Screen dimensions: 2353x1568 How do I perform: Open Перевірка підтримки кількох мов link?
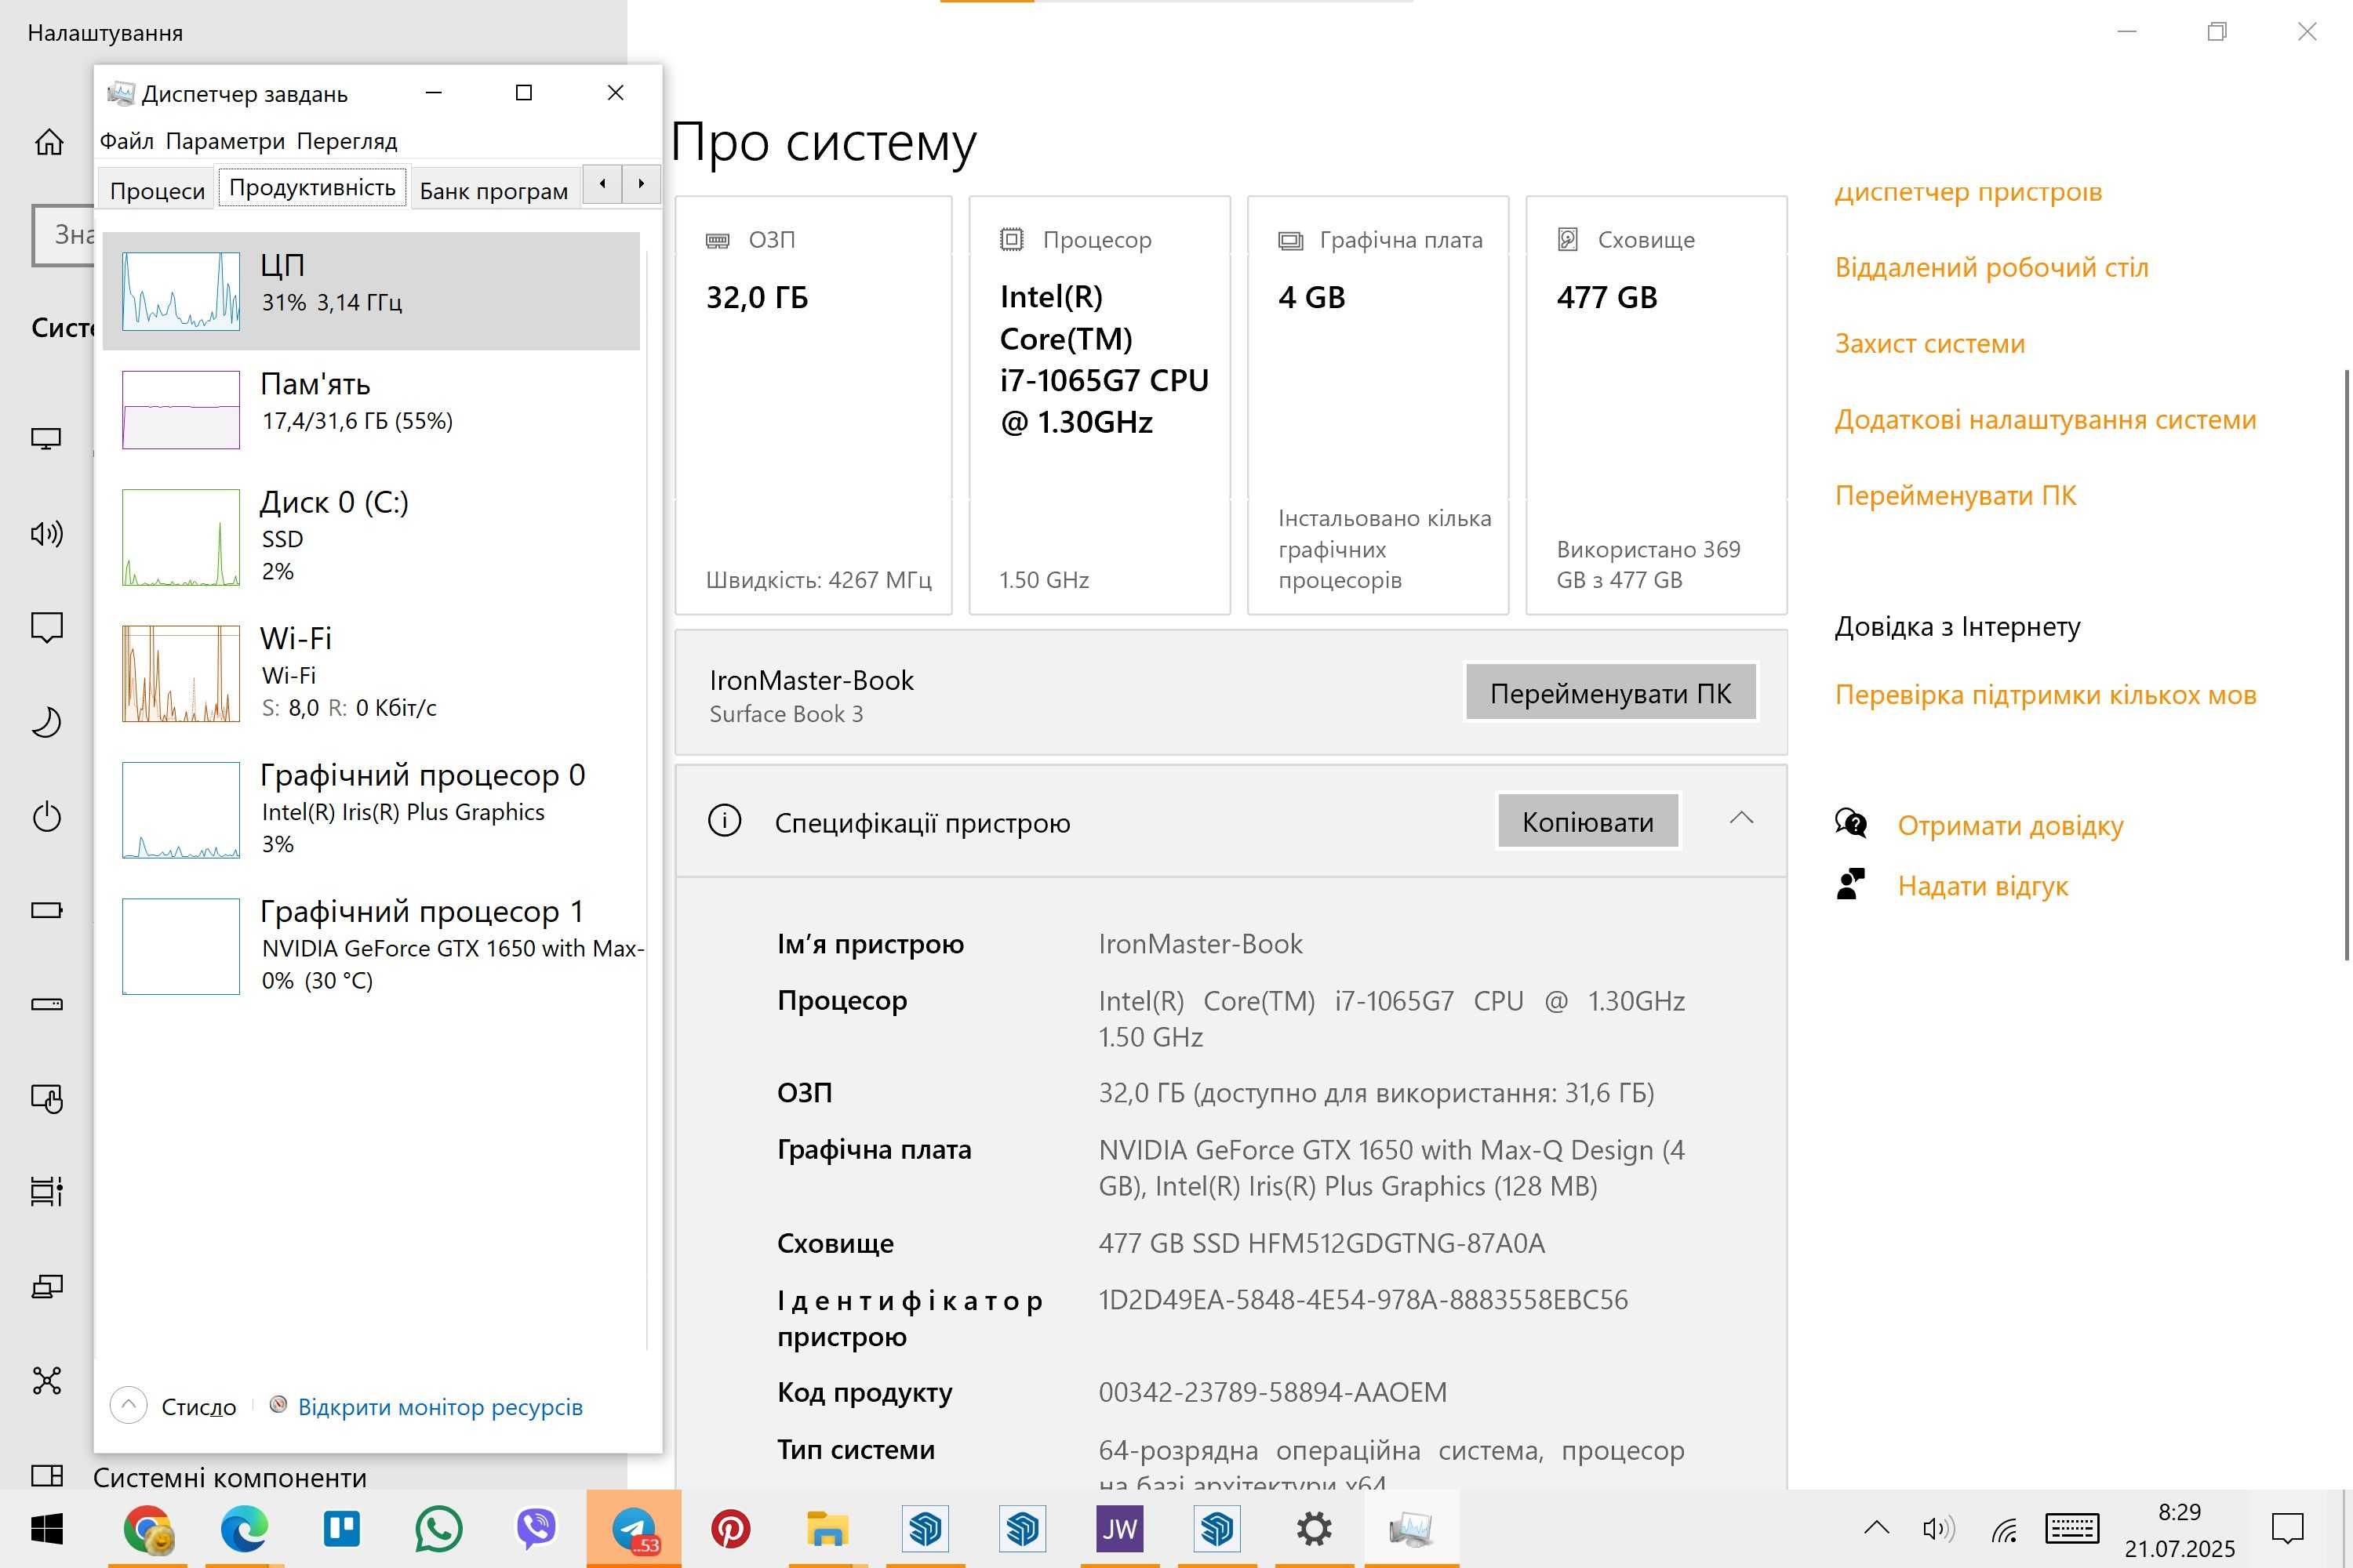coord(2045,694)
